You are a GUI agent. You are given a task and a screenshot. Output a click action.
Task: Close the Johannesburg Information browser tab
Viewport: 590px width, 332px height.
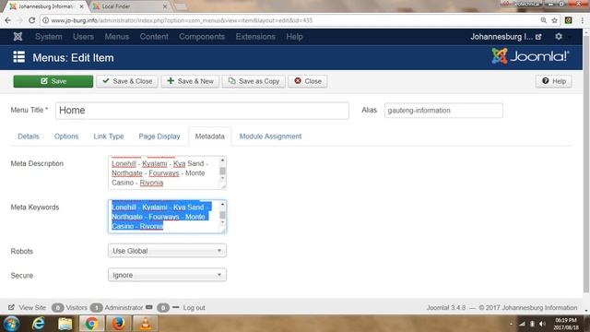[82, 6]
